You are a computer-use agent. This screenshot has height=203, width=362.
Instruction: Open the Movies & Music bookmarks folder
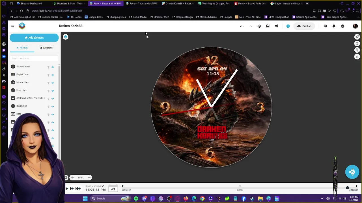(x=206, y=17)
